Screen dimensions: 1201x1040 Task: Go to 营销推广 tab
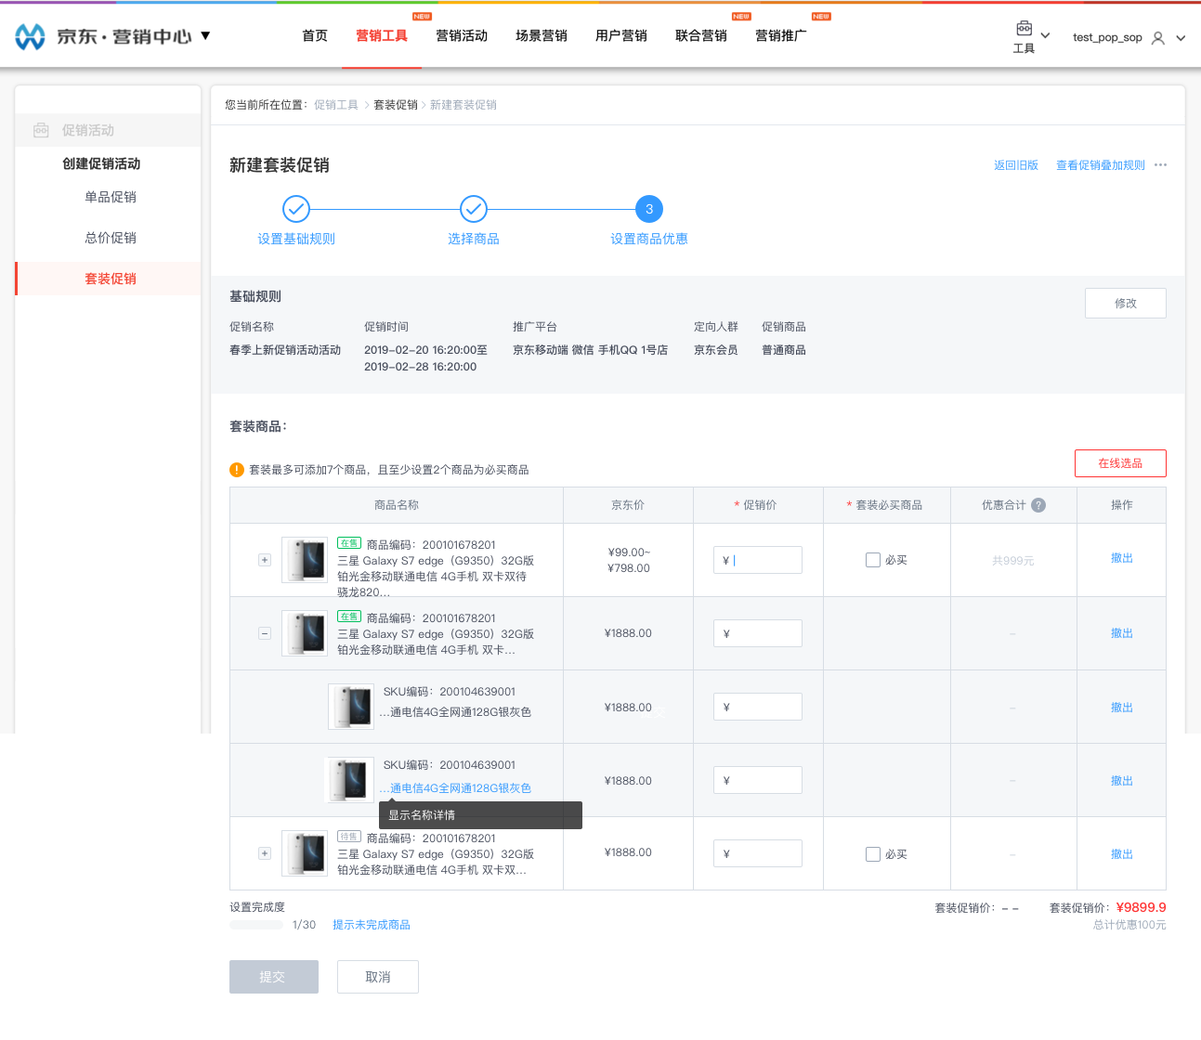(x=781, y=36)
